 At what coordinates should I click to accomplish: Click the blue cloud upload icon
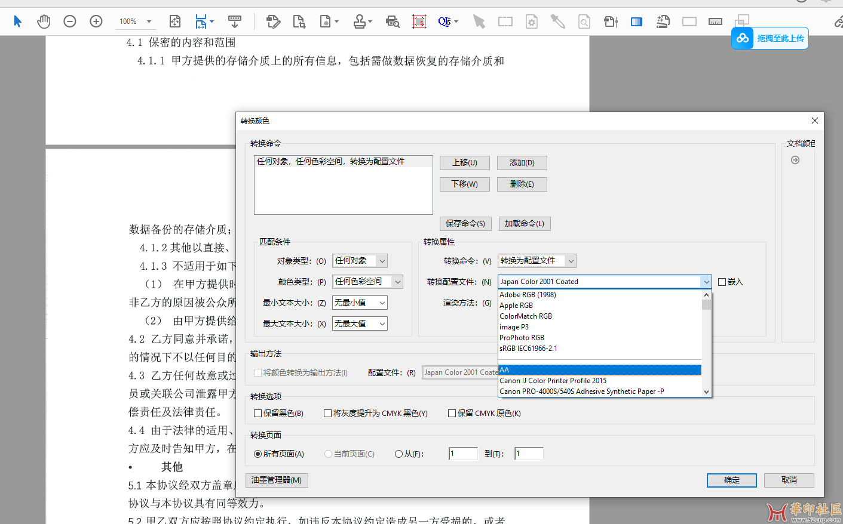pyautogui.click(x=743, y=38)
